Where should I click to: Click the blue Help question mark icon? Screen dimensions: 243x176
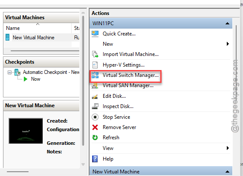(x=95, y=159)
